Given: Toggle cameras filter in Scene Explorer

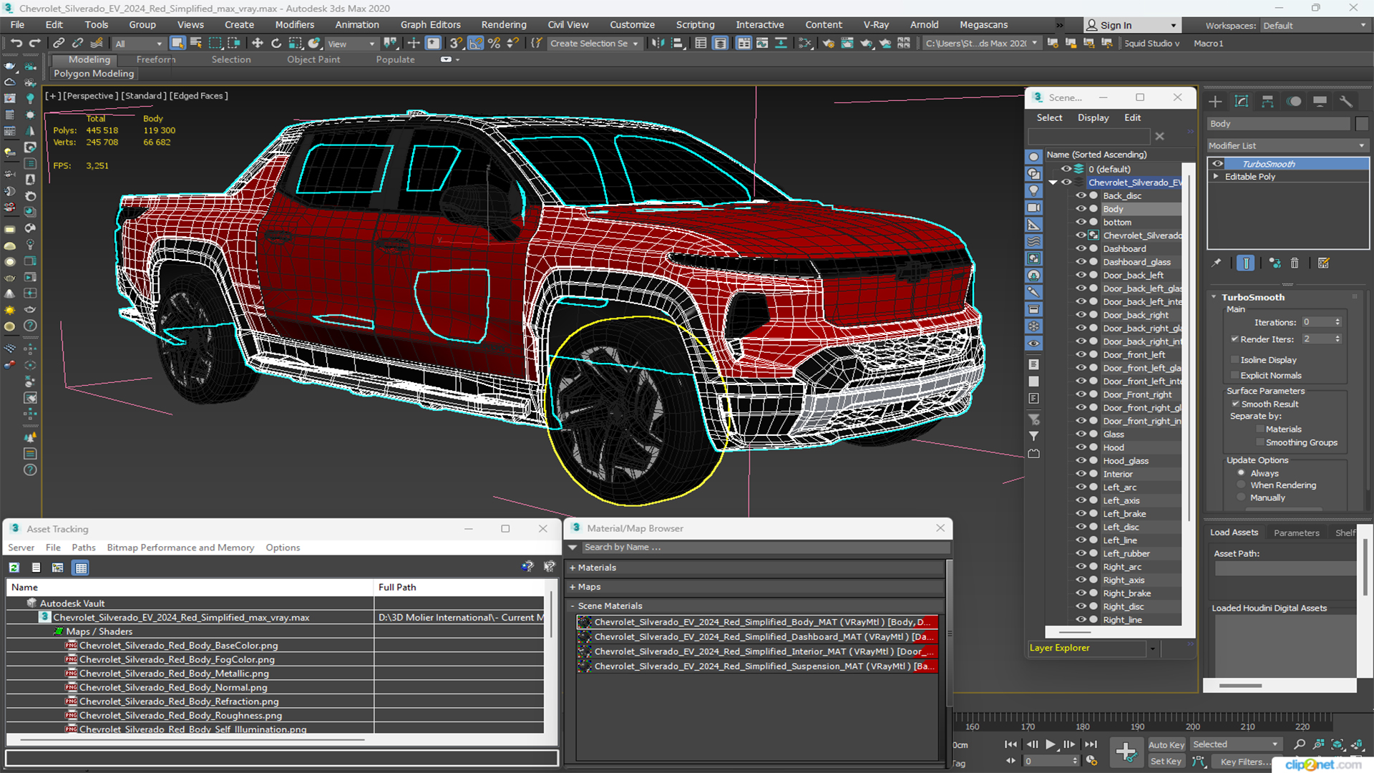Looking at the screenshot, I should (1034, 208).
